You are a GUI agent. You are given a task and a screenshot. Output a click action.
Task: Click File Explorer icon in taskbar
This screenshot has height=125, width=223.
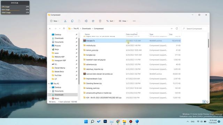coord(124,122)
